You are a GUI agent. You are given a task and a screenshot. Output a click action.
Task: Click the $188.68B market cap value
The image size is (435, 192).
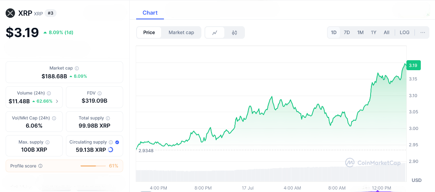point(54,76)
